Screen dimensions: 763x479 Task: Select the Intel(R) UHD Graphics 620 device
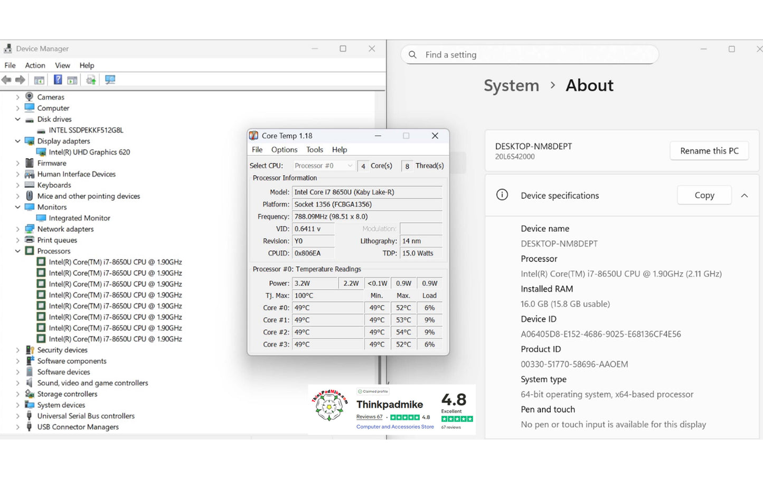pyautogui.click(x=89, y=152)
